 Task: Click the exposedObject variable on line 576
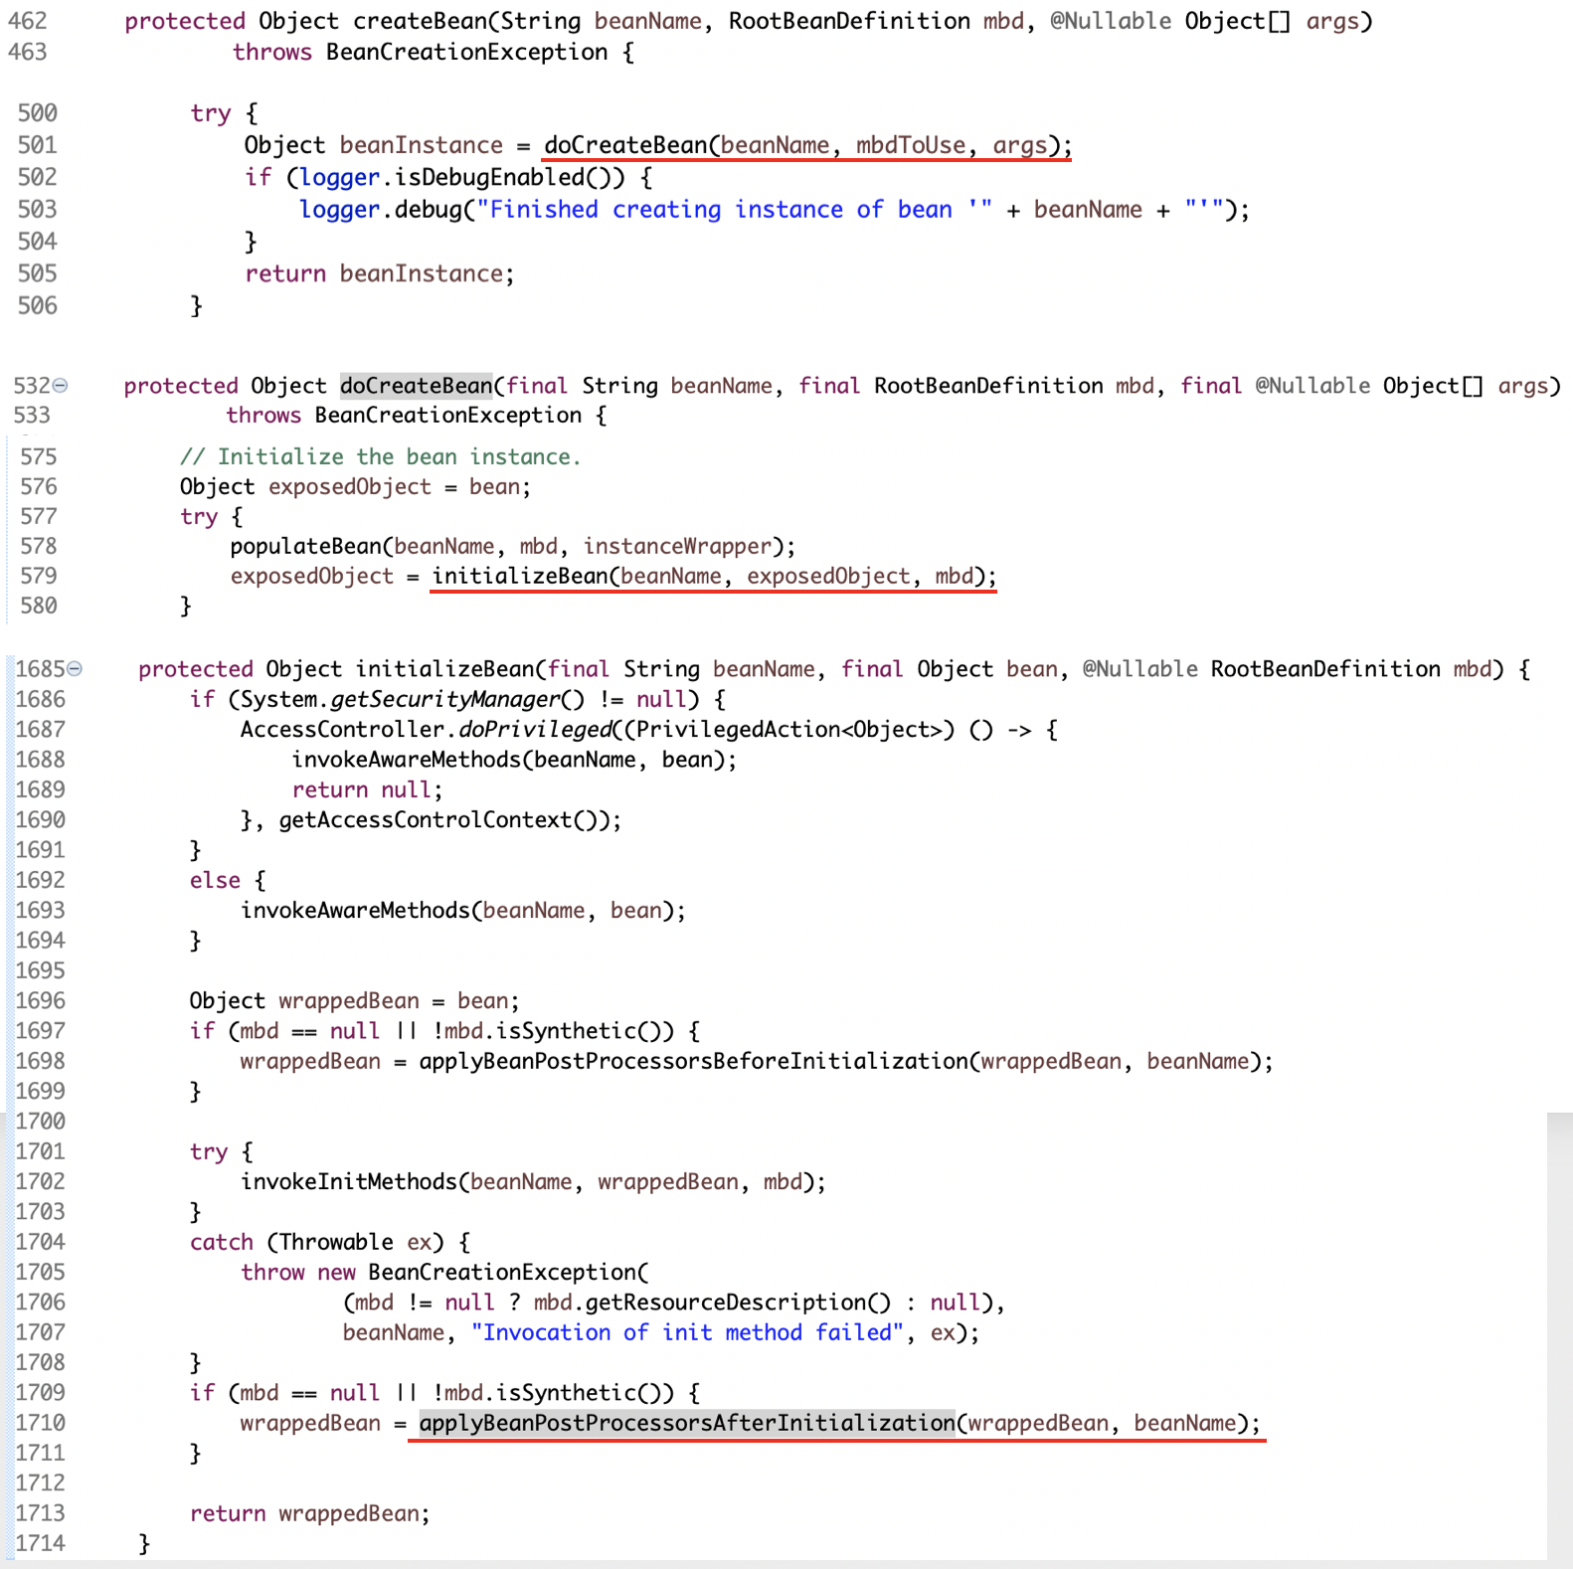(x=350, y=487)
